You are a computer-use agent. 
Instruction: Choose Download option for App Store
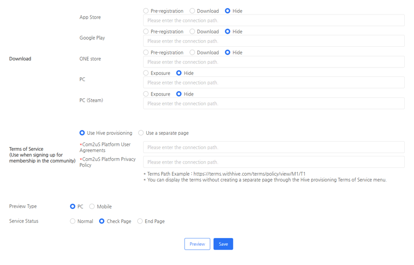pyautogui.click(x=192, y=11)
